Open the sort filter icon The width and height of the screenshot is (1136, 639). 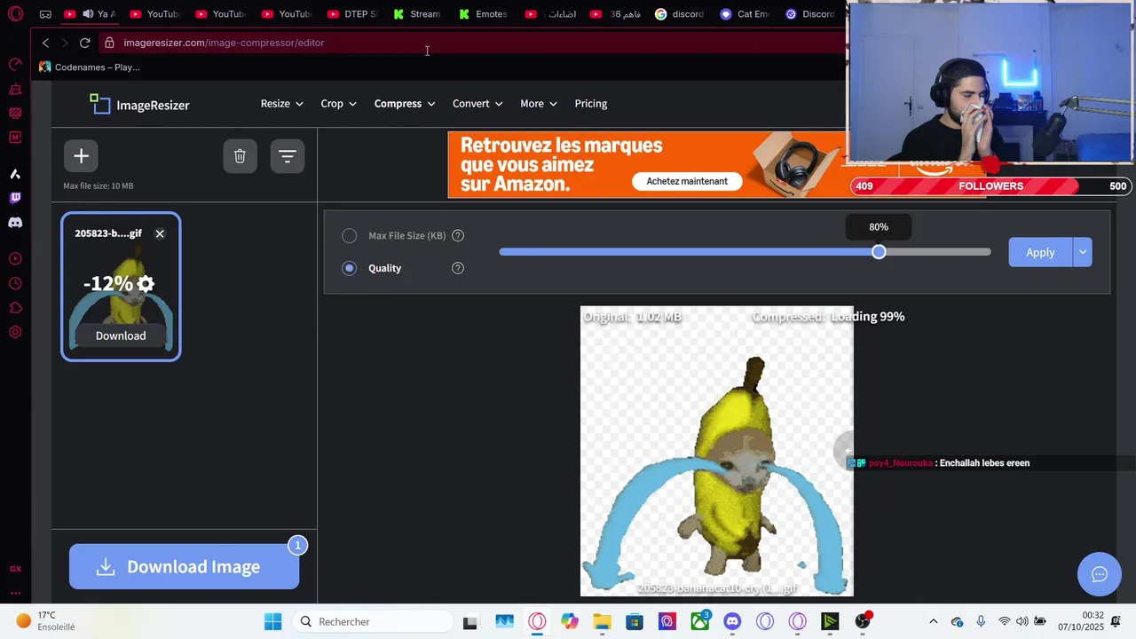287,156
